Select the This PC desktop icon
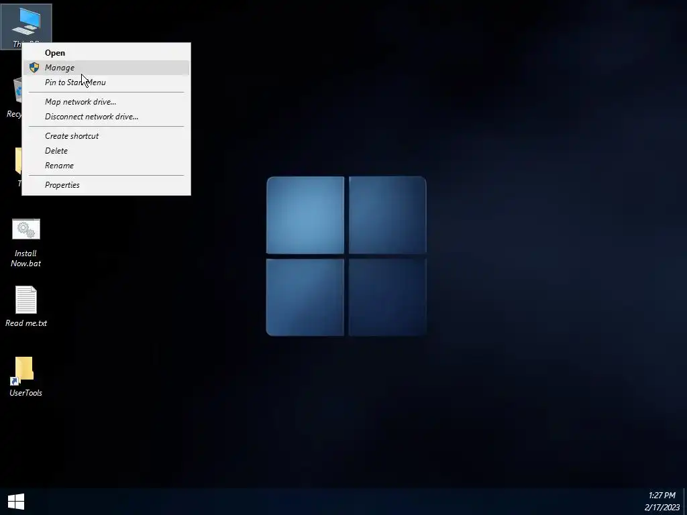This screenshot has height=515, width=687. 26,22
